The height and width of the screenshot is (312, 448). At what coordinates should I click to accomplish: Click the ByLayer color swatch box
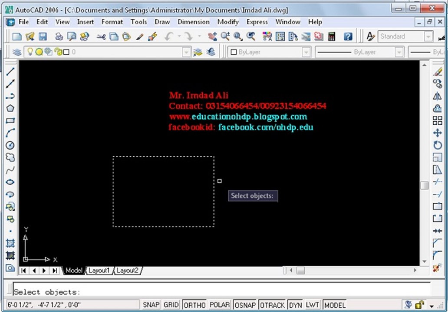click(x=234, y=52)
